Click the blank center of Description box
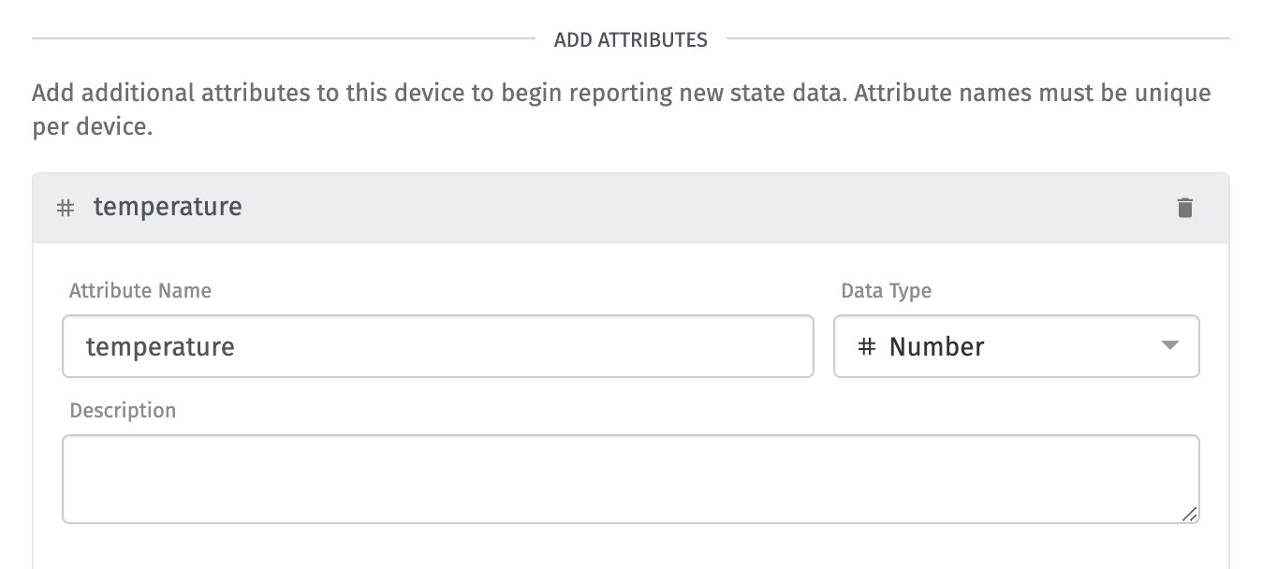 [x=630, y=479]
